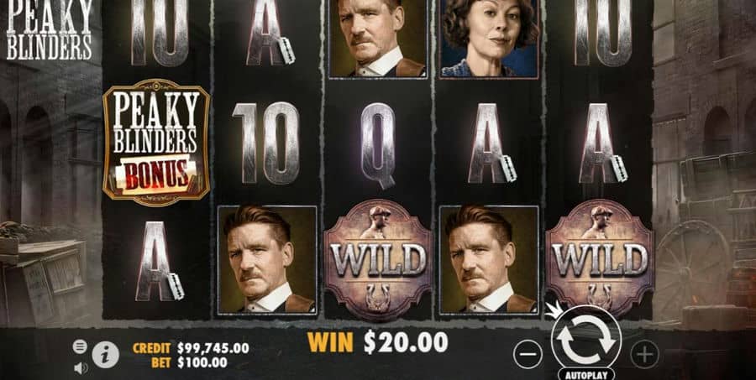756x380 pixels.
Task: Click the man portrait in the bottom row of reel four
Action: 489,260
